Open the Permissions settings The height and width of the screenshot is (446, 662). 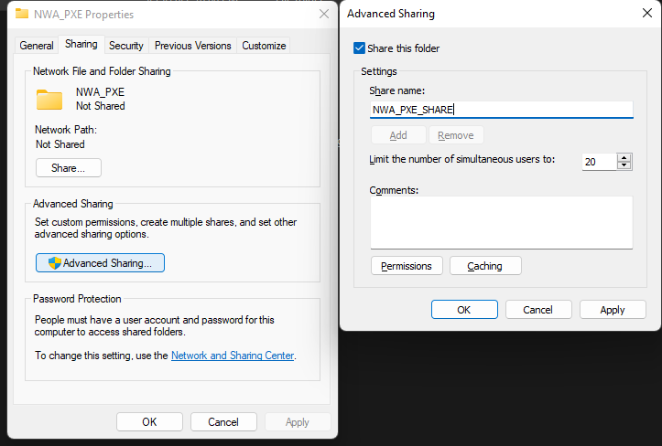pos(407,266)
